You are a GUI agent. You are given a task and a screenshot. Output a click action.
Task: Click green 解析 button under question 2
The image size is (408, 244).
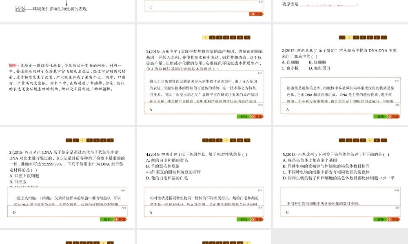pos(380,117)
